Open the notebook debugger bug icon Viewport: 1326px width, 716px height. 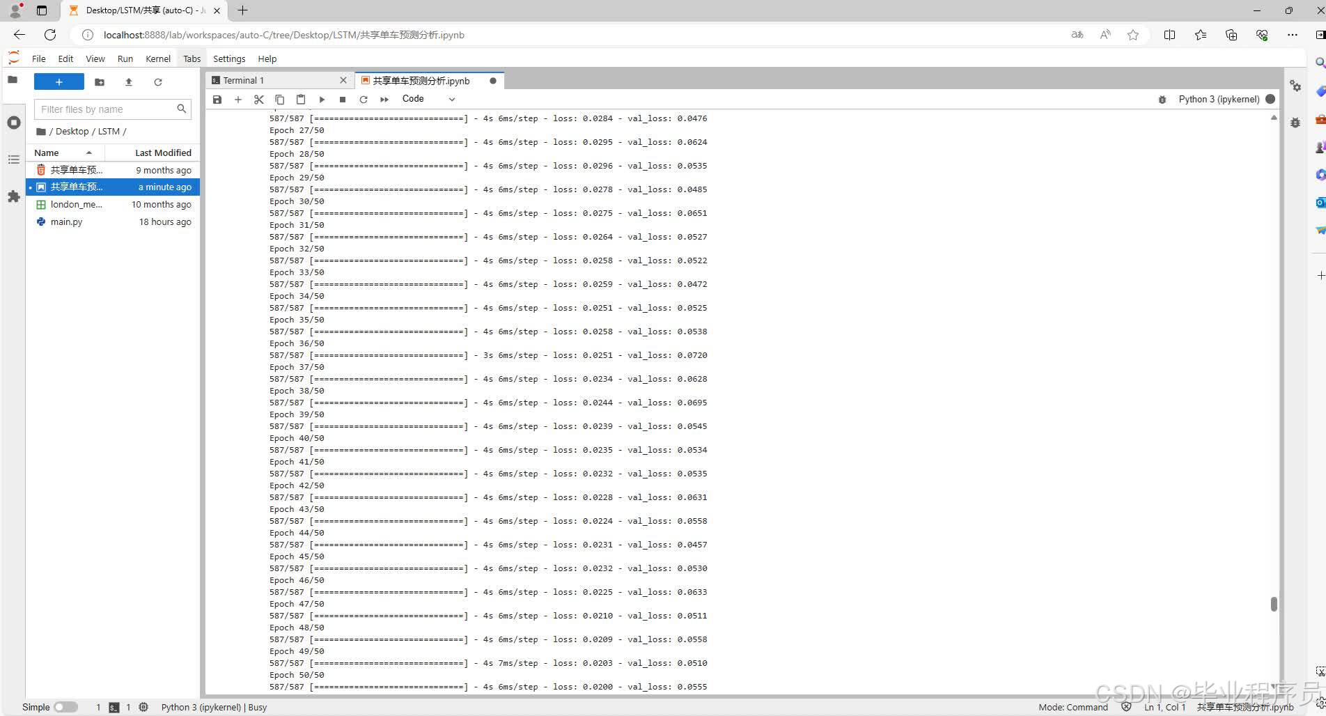[1162, 100]
